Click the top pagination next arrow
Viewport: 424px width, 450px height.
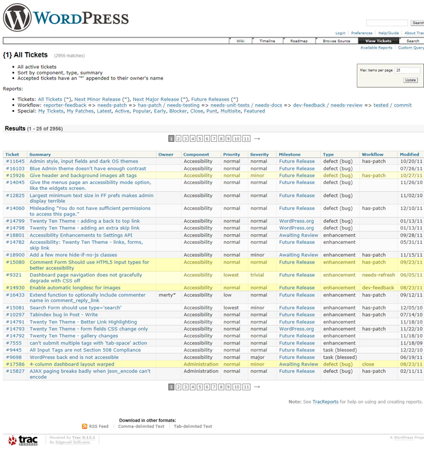(257, 139)
